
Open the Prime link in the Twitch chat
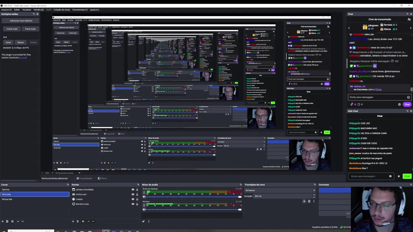click(x=378, y=90)
